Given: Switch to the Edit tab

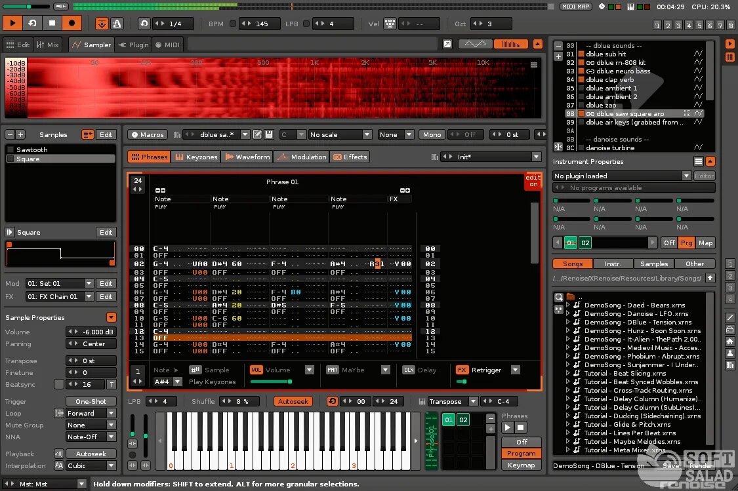Looking at the screenshot, I should point(18,45).
